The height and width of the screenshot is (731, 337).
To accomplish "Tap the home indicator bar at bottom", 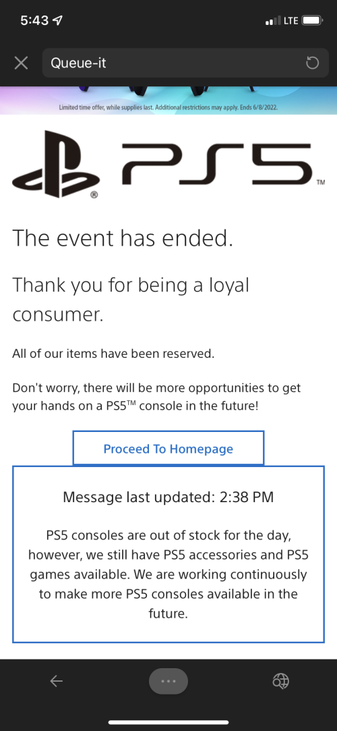I will click(168, 722).
